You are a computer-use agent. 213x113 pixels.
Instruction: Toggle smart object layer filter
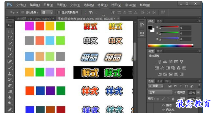pos(192,86)
